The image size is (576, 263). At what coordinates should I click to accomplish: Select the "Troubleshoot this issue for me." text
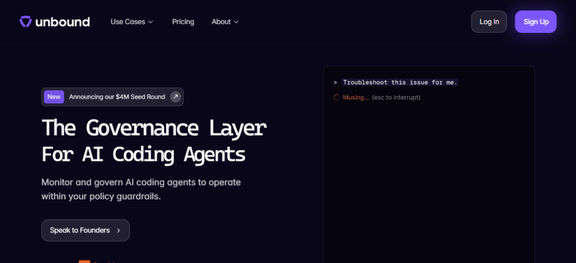[x=400, y=83]
